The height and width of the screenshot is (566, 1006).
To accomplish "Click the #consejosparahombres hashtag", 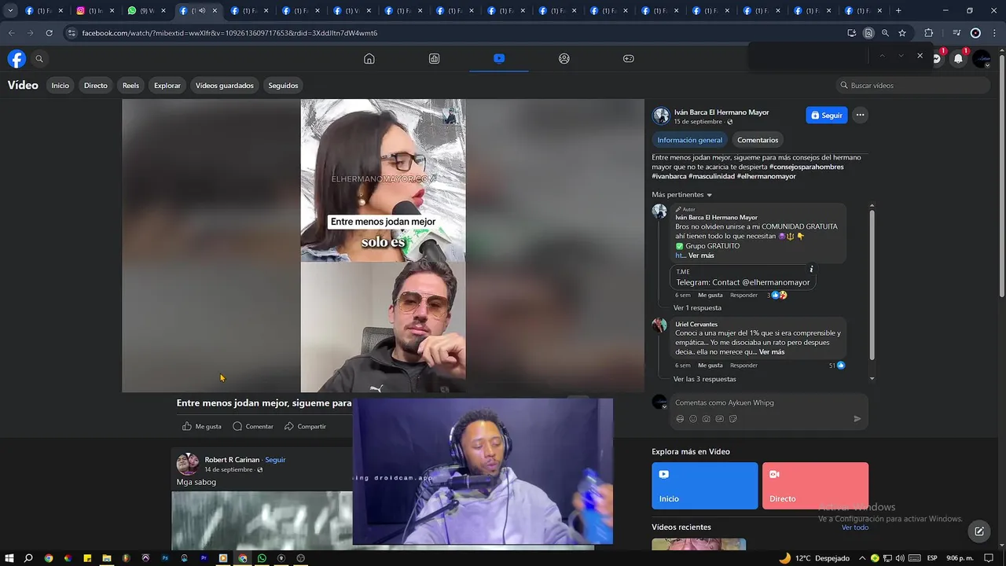I will click(806, 167).
